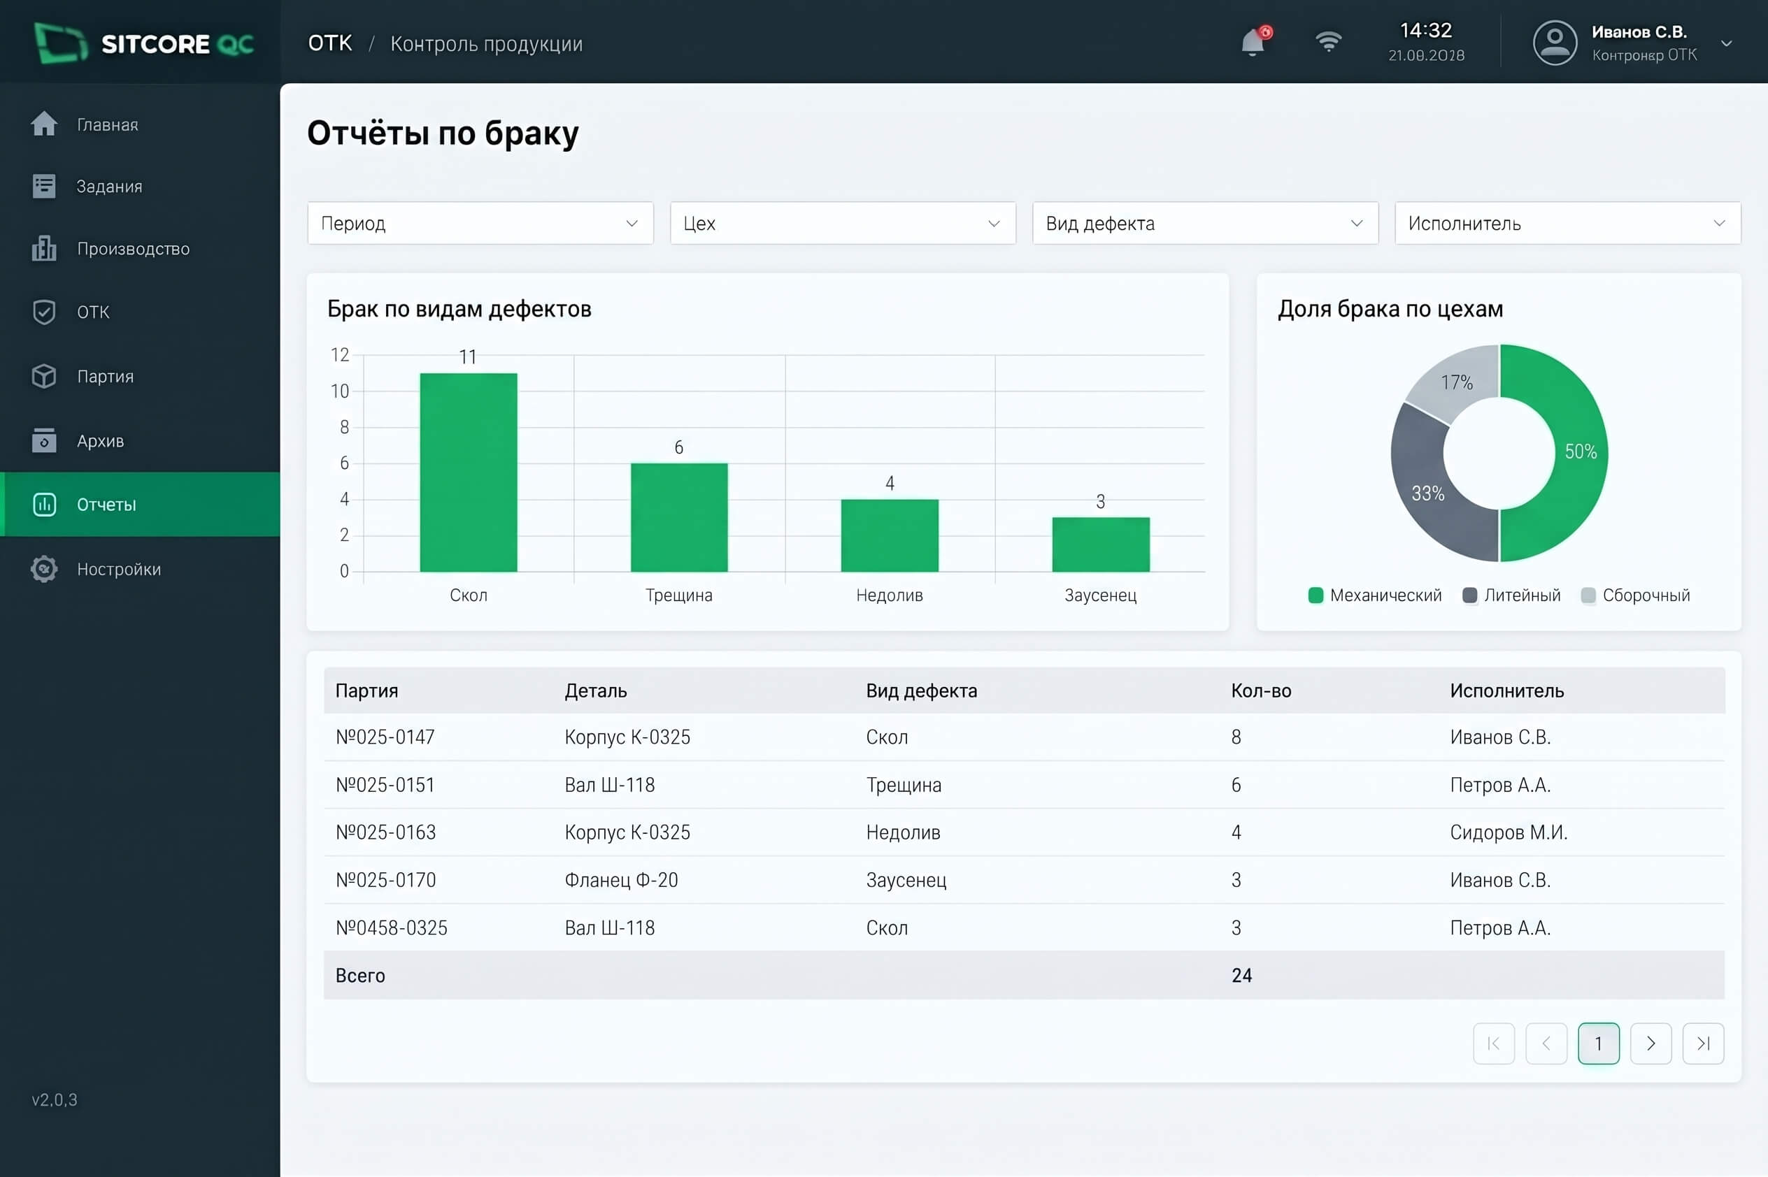Expand the Вид дефекта filter

point(1205,223)
